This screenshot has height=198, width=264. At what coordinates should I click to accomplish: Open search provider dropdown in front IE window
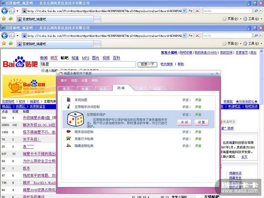pos(261,35)
